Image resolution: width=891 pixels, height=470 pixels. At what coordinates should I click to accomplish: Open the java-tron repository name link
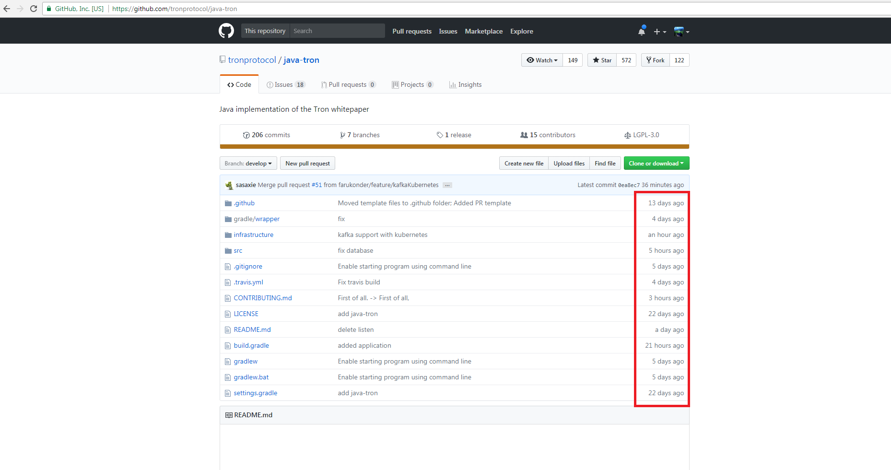(301, 60)
